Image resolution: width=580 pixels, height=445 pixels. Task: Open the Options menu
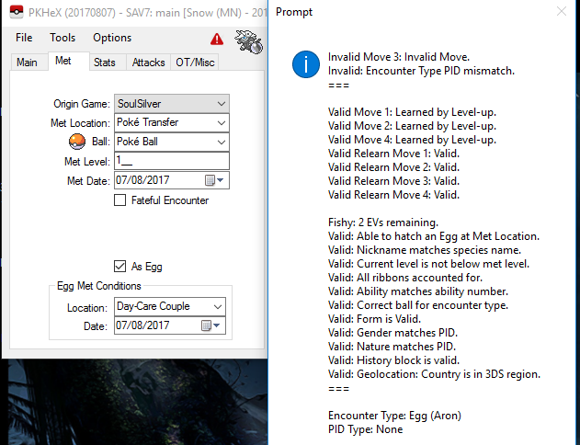(112, 38)
